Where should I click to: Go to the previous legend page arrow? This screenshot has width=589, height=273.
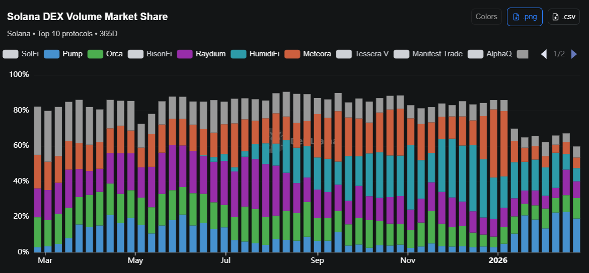coord(544,54)
